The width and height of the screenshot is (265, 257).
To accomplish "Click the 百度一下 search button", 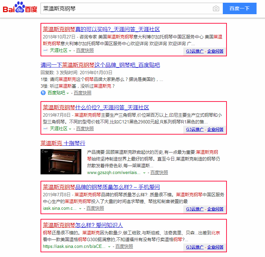I will 239,8.
